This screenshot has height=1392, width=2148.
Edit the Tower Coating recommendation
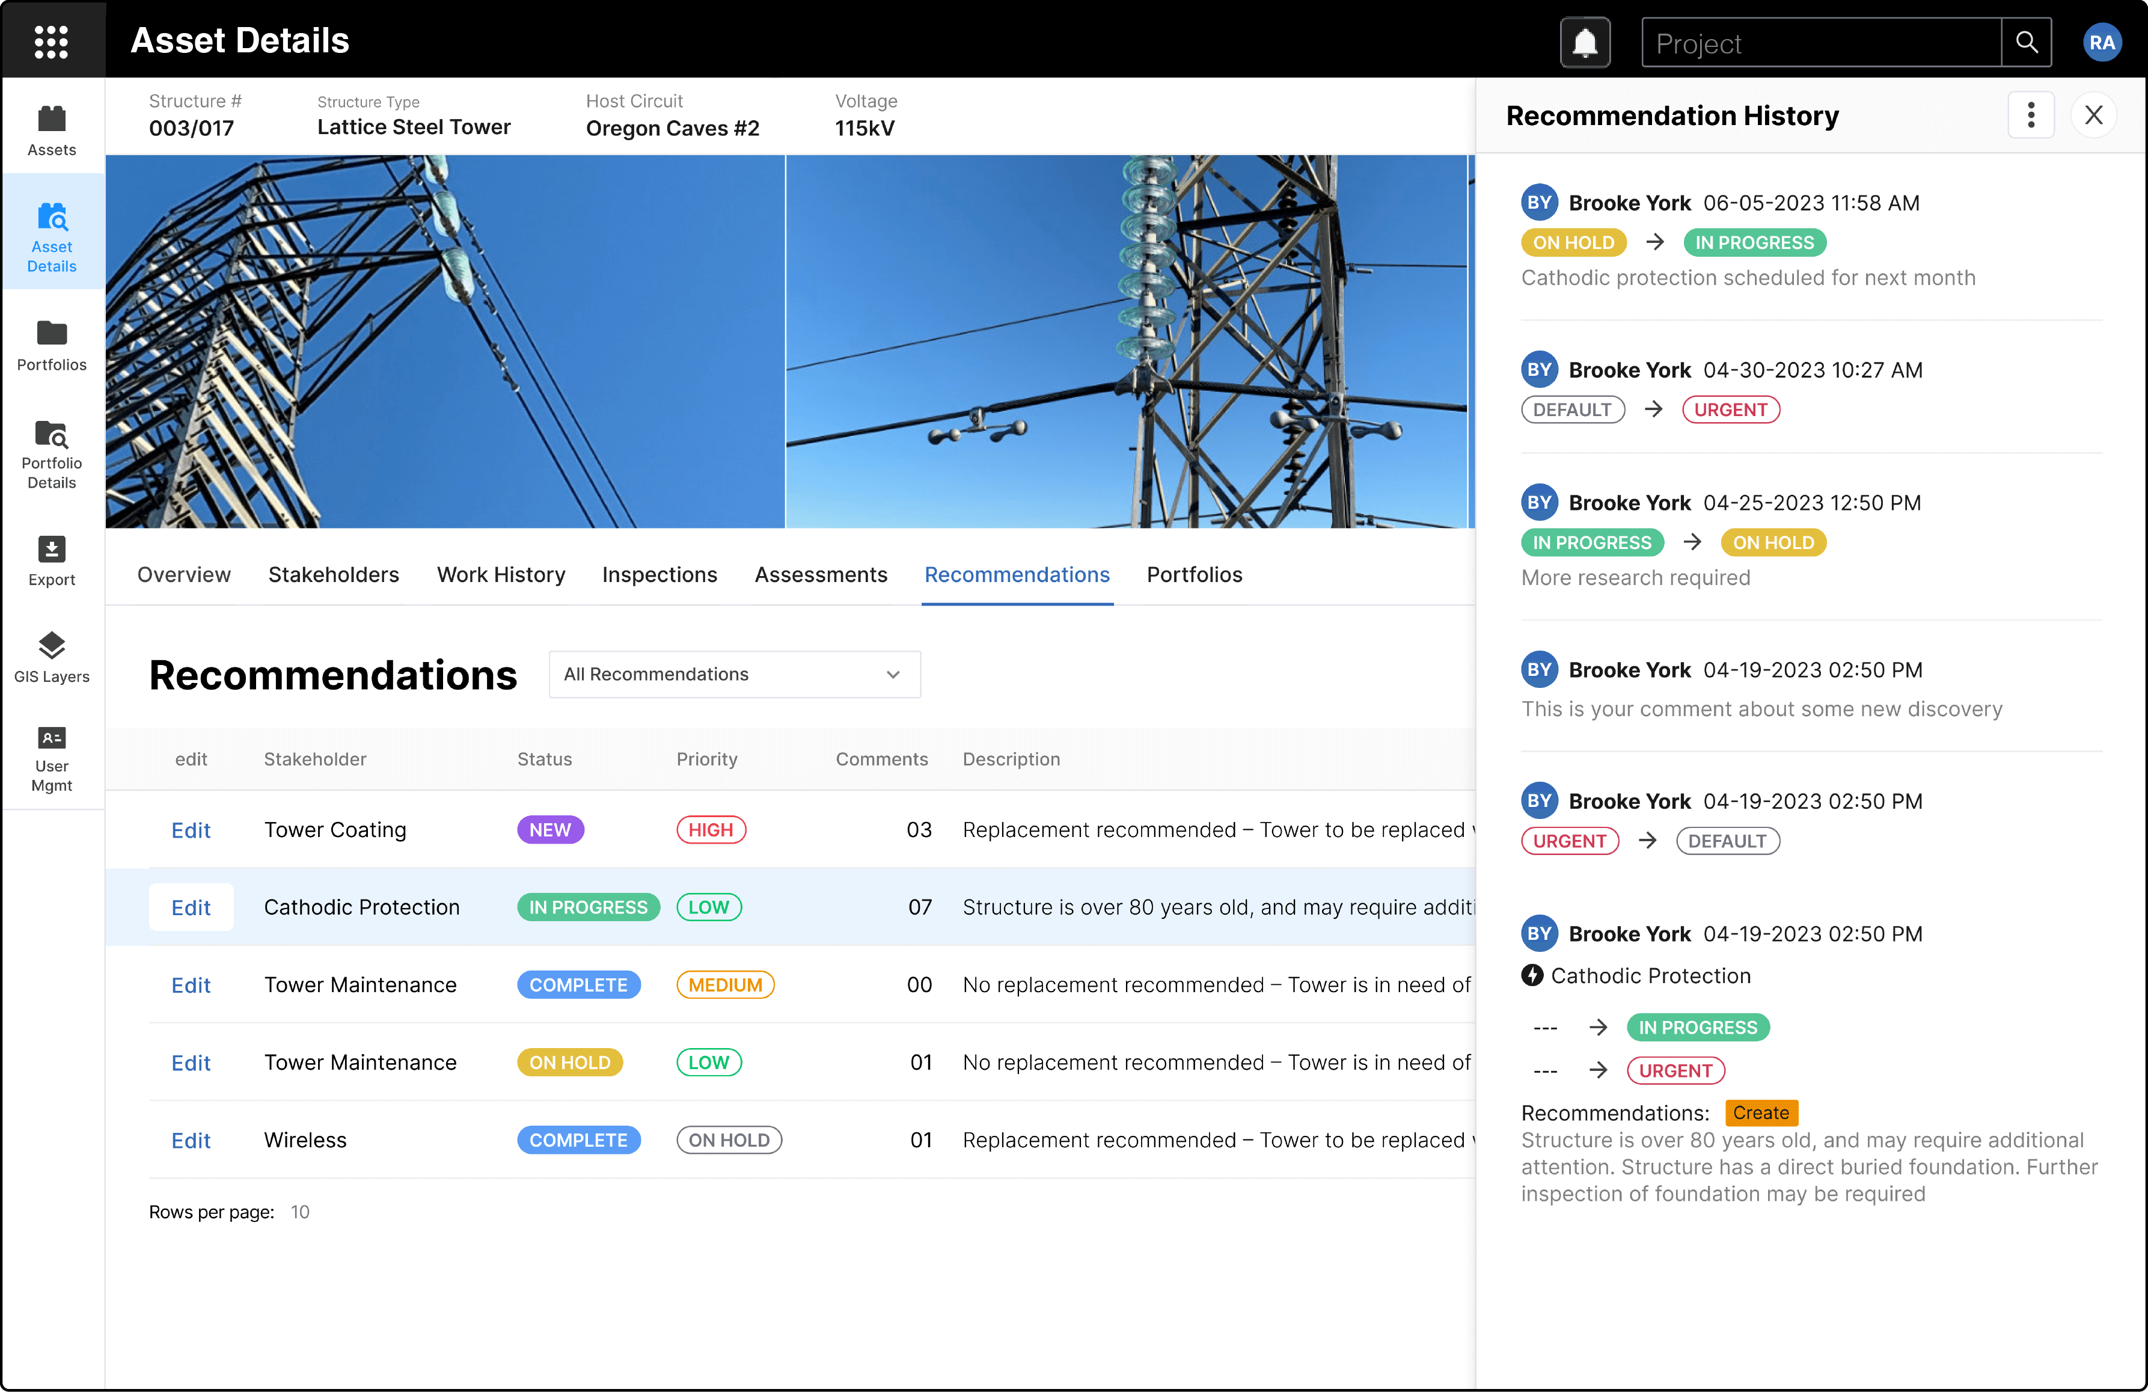pos(191,830)
